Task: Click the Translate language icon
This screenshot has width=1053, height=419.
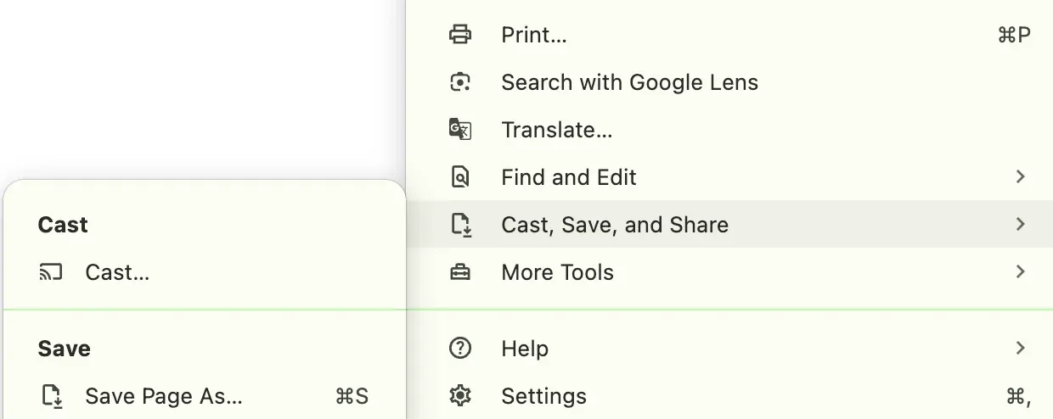Action: [x=459, y=130]
